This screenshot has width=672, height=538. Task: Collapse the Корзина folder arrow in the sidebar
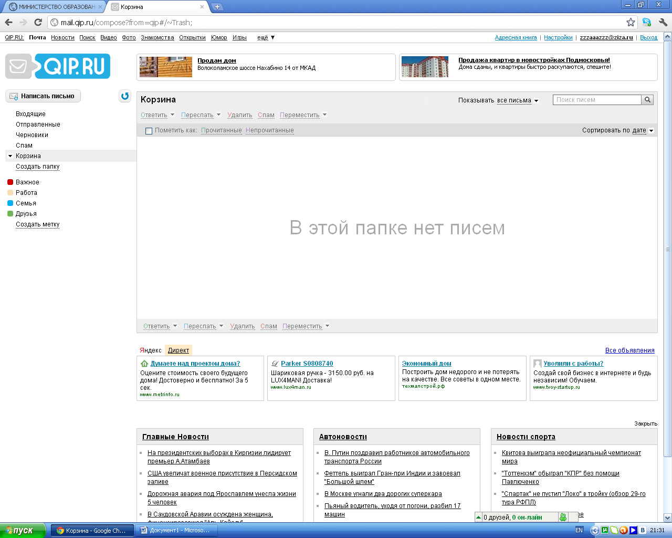[10, 156]
